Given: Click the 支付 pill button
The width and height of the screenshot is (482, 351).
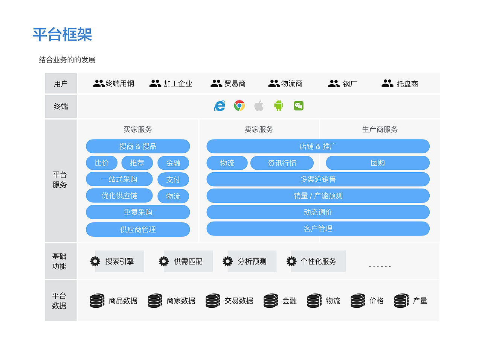Looking at the screenshot, I should point(173,179).
